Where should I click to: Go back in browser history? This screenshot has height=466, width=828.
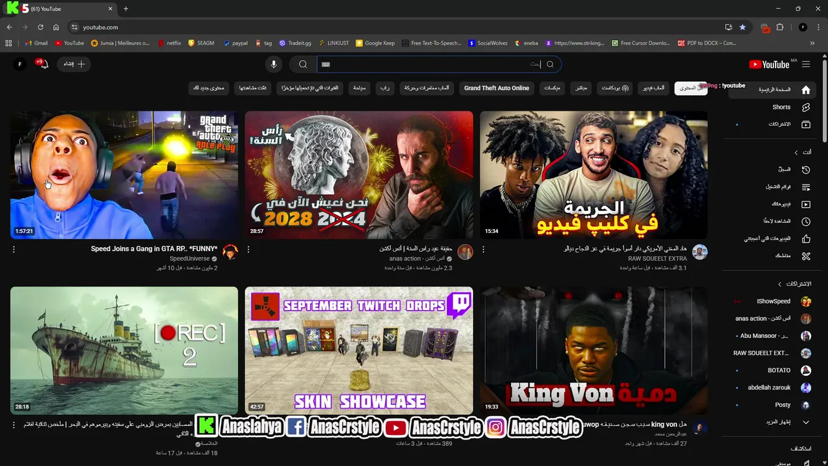pos(9,27)
